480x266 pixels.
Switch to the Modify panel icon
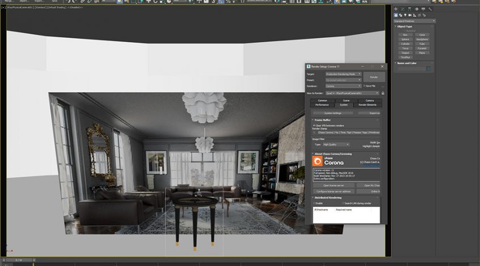pyautogui.click(x=403, y=9)
